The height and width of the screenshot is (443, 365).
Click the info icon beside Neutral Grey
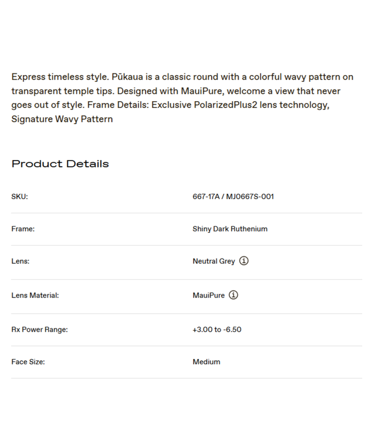[x=244, y=261]
